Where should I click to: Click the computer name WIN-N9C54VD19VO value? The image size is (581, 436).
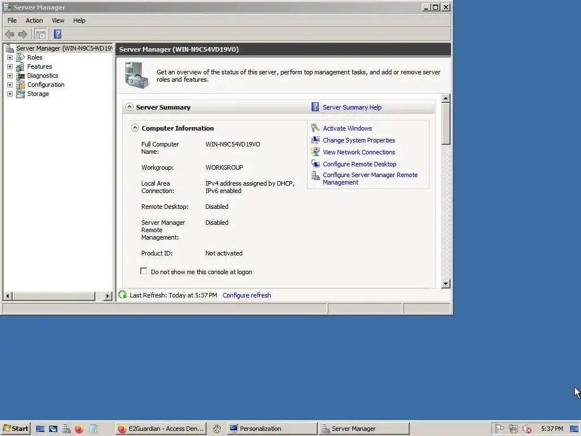pyautogui.click(x=233, y=144)
